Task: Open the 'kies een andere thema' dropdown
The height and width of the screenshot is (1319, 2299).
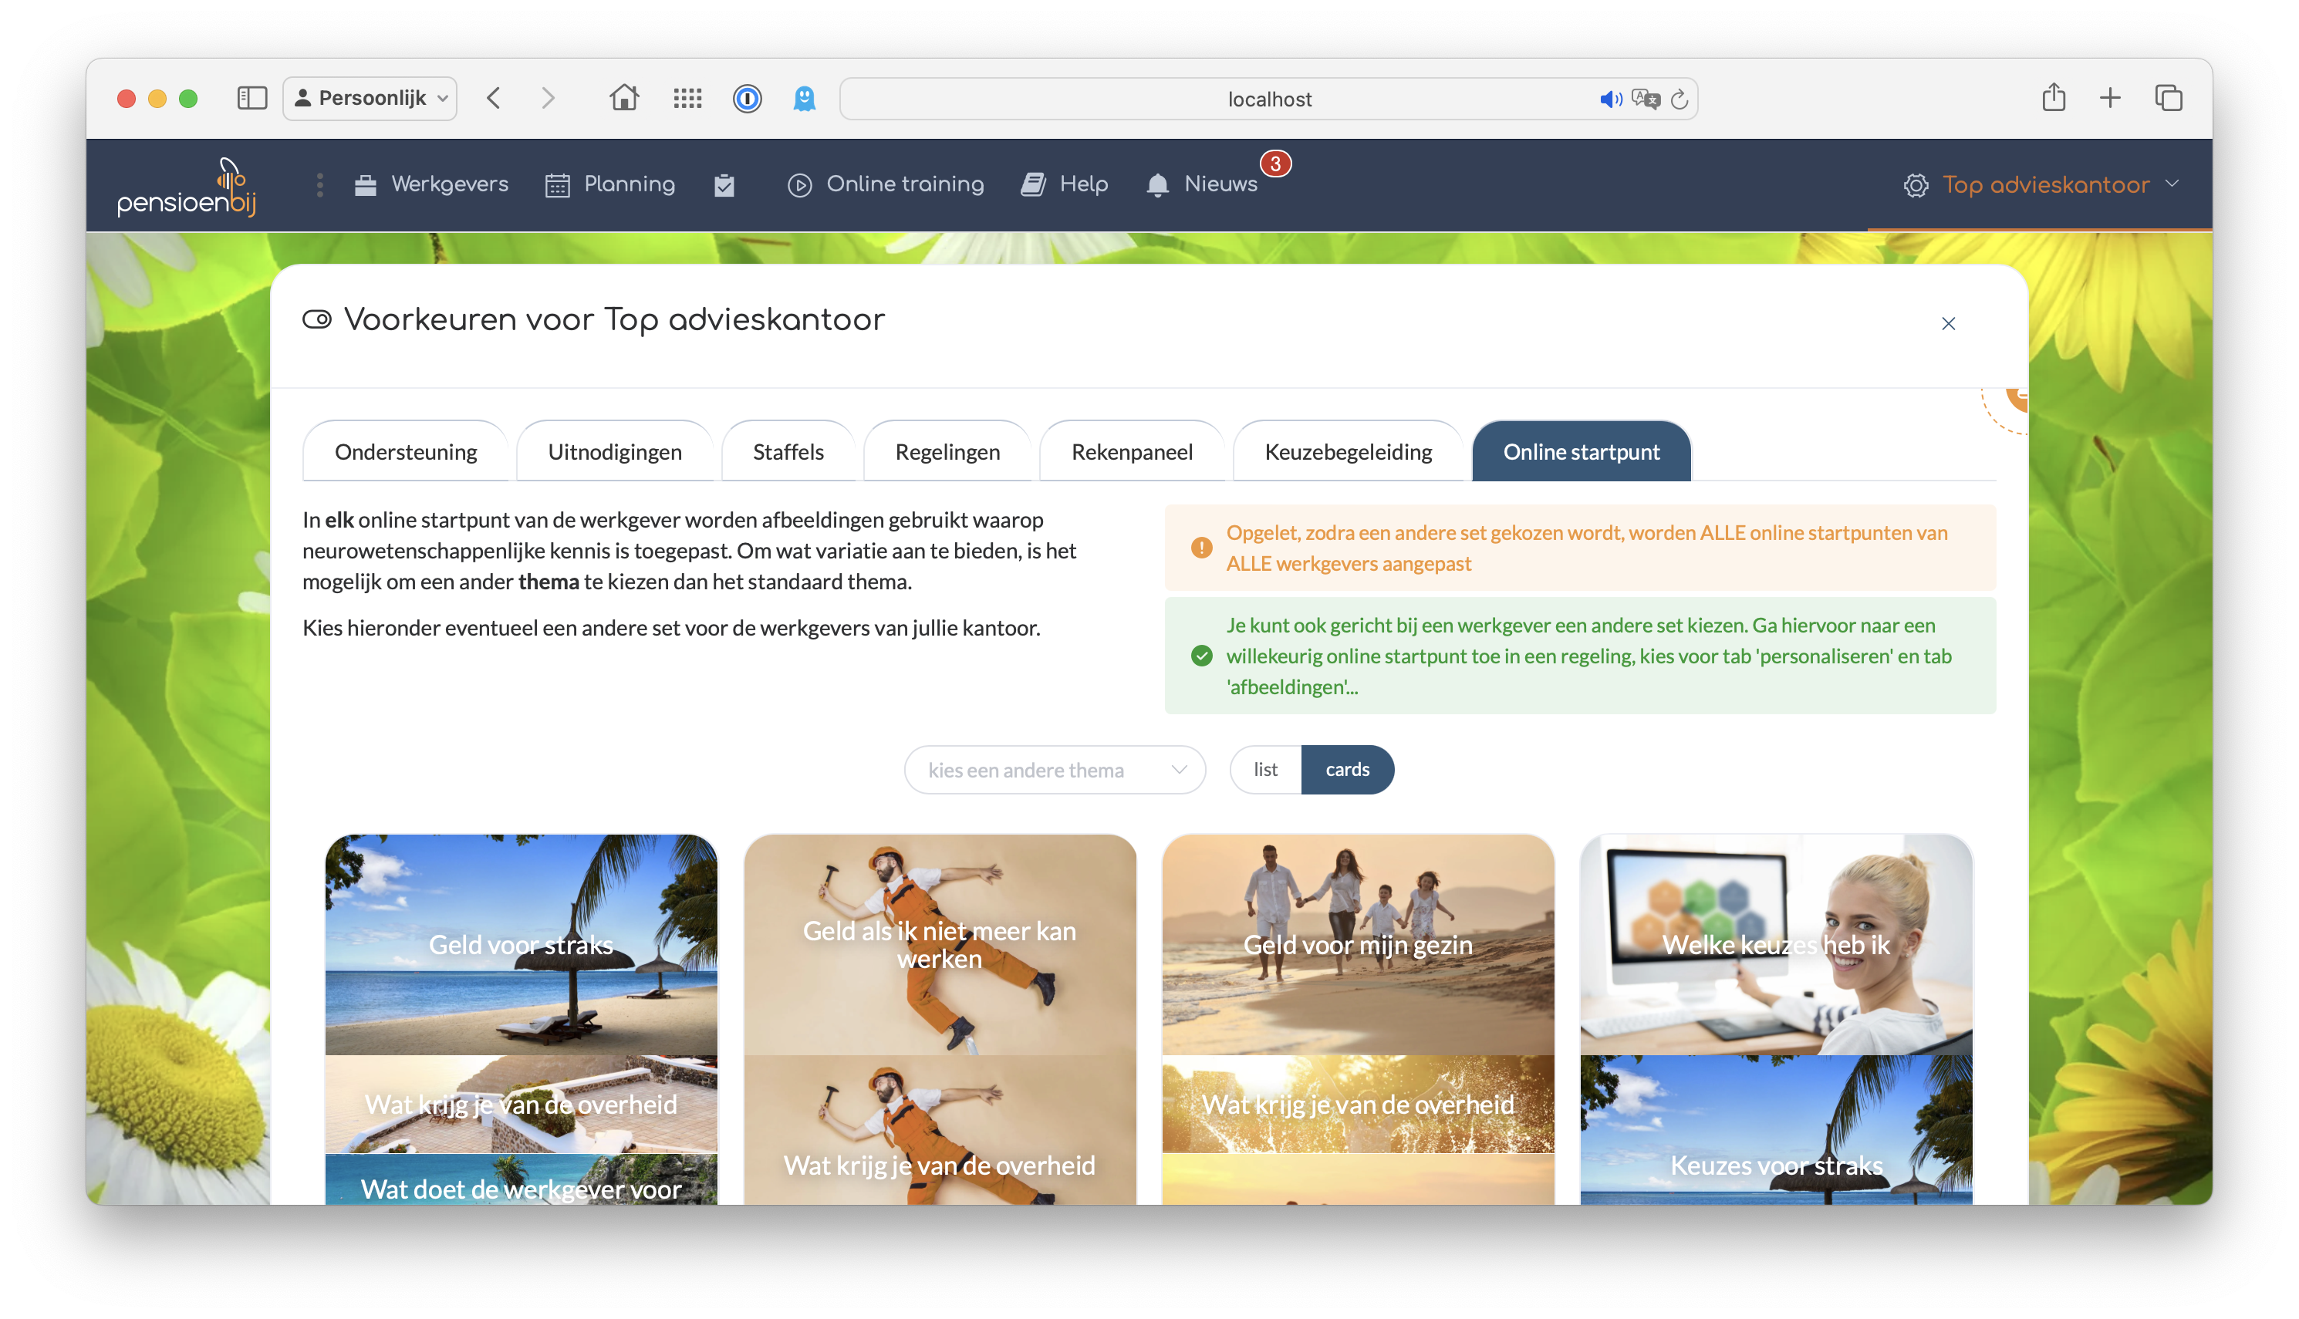Action: click(x=1055, y=770)
